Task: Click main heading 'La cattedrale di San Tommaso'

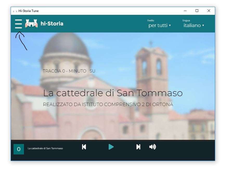Action: pos(113,93)
